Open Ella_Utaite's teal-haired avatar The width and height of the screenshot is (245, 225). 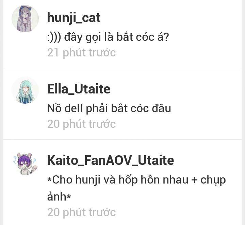(25, 90)
